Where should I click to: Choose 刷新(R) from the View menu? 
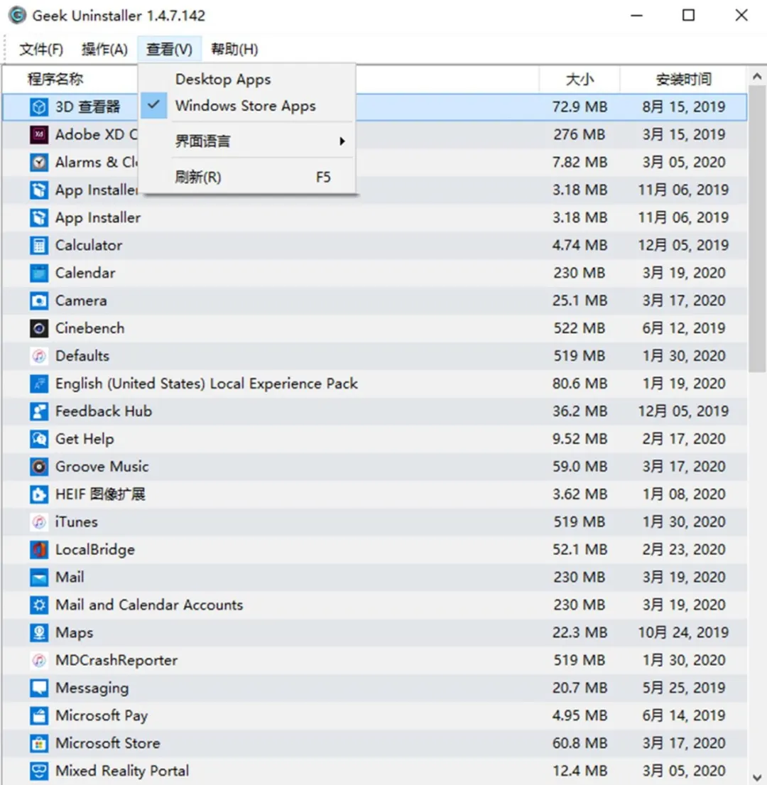pyautogui.click(x=248, y=177)
